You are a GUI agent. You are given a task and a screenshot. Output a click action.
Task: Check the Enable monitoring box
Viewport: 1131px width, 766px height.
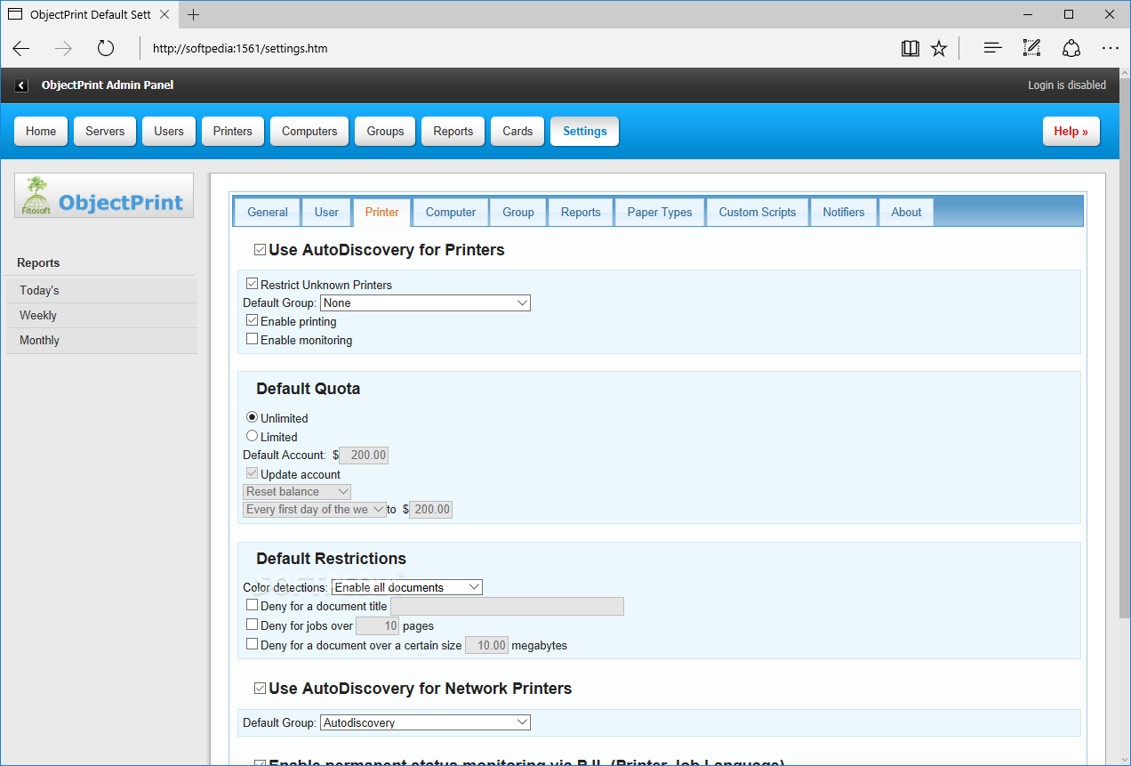pos(253,339)
